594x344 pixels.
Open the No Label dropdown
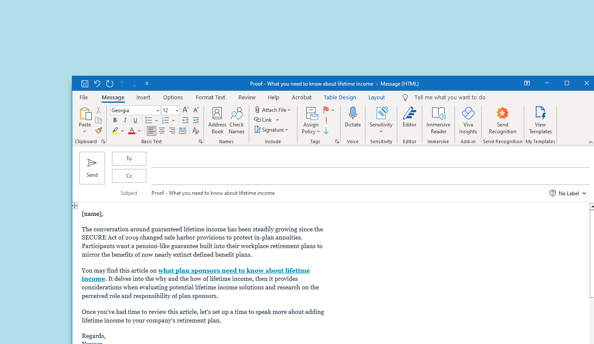coord(568,193)
